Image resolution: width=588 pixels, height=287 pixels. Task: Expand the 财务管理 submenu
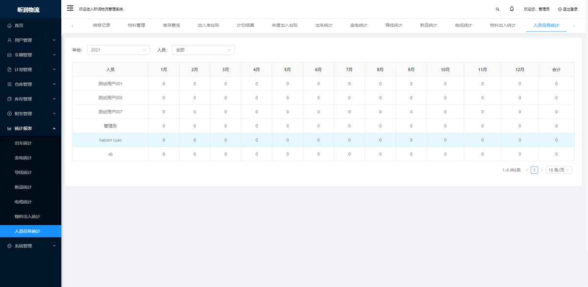point(30,114)
